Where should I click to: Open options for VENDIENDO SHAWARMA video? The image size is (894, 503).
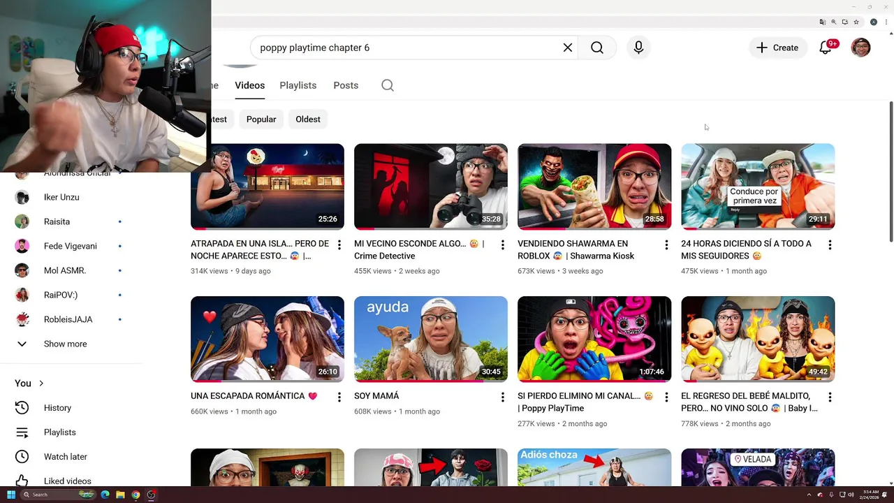(x=666, y=245)
